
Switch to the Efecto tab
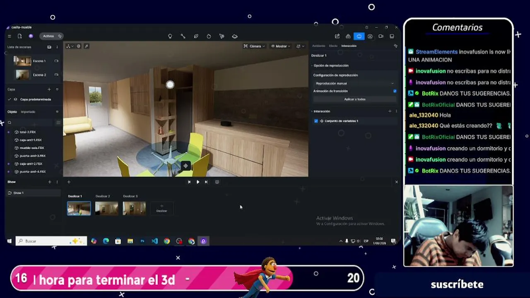tap(333, 46)
